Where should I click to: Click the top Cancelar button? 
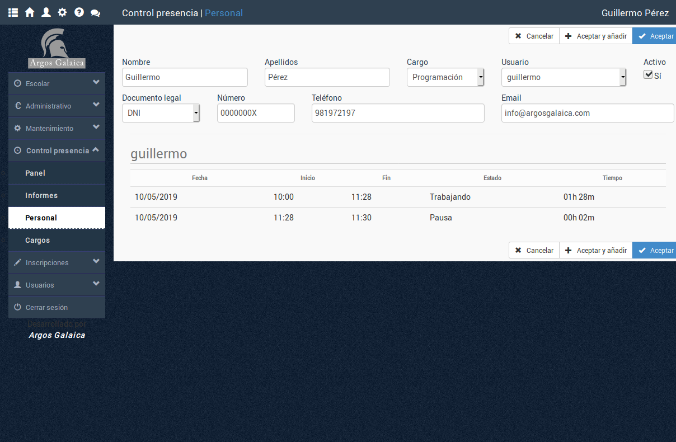(x=534, y=36)
